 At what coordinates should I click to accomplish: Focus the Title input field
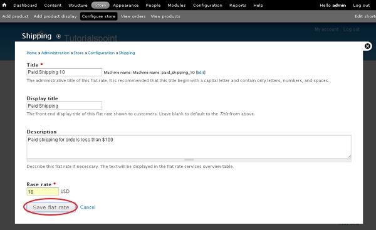[65, 72]
